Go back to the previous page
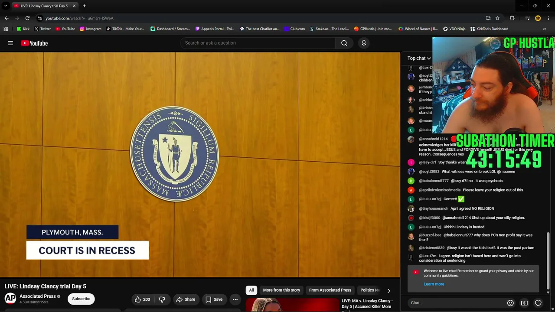This screenshot has height=312, width=555. coord(7,18)
